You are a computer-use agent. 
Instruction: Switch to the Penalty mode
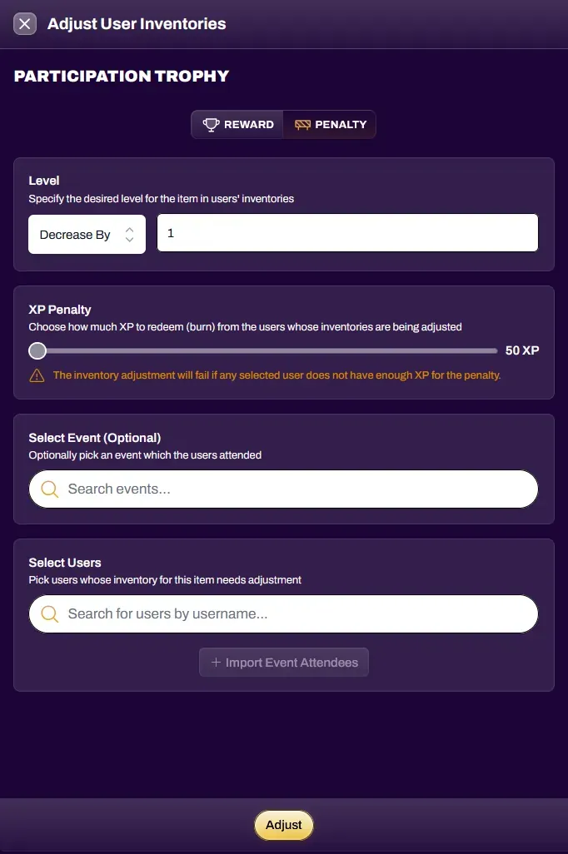point(330,125)
